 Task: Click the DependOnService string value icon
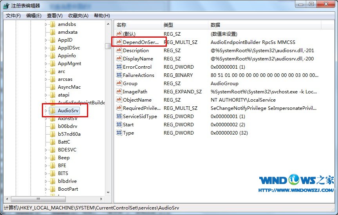pos(119,42)
